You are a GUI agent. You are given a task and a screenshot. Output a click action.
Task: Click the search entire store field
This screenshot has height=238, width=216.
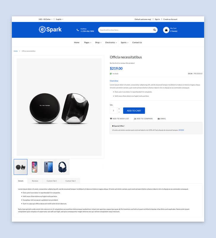(126, 30)
